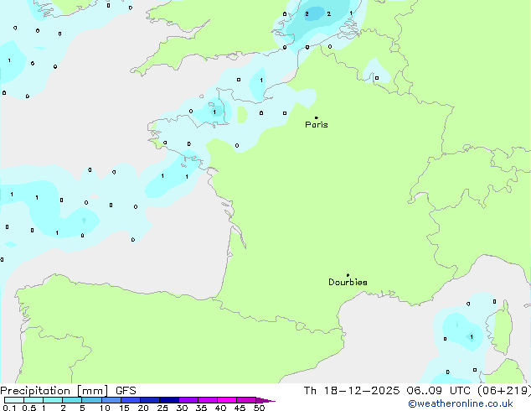Select the black dot marker above Dourbies
The image size is (531, 411).
pos(348,275)
